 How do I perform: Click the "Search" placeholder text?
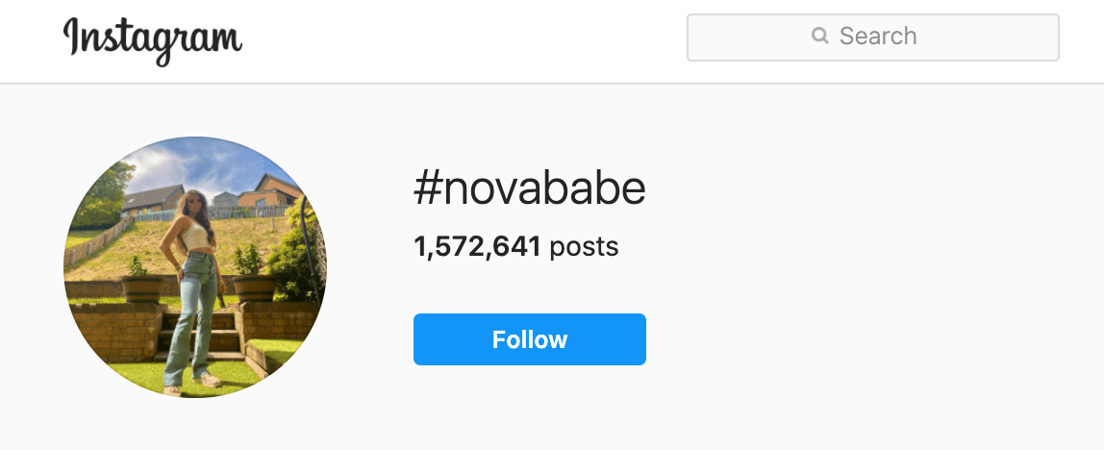[x=878, y=37]
